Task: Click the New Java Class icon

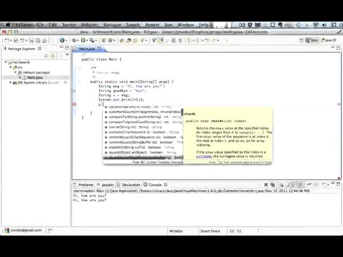Action: (110, 41)
